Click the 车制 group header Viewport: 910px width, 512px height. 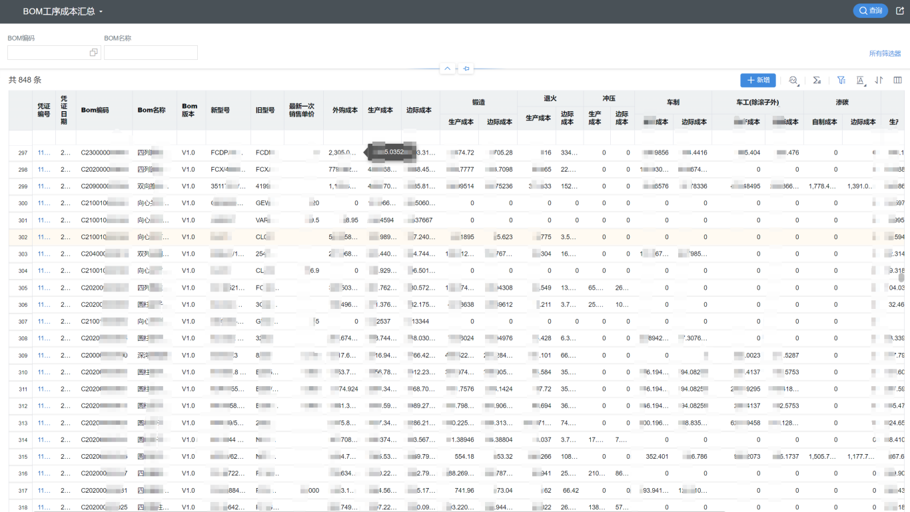point(674,103)
